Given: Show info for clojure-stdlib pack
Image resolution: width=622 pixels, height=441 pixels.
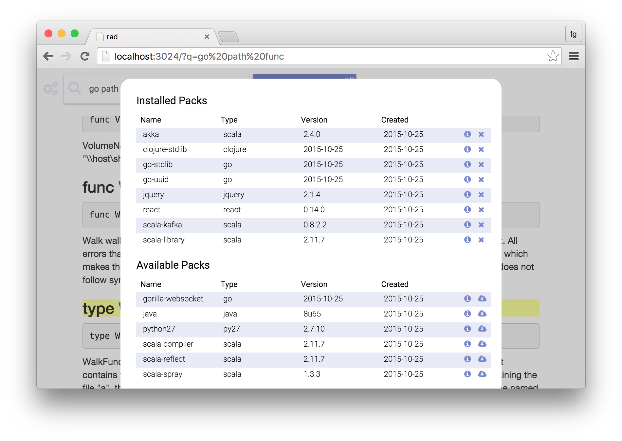Looking at the screenshot, I should (x=467, y=149).
